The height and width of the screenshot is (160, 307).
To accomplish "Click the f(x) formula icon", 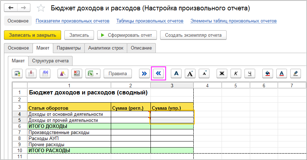I will 45,73.
